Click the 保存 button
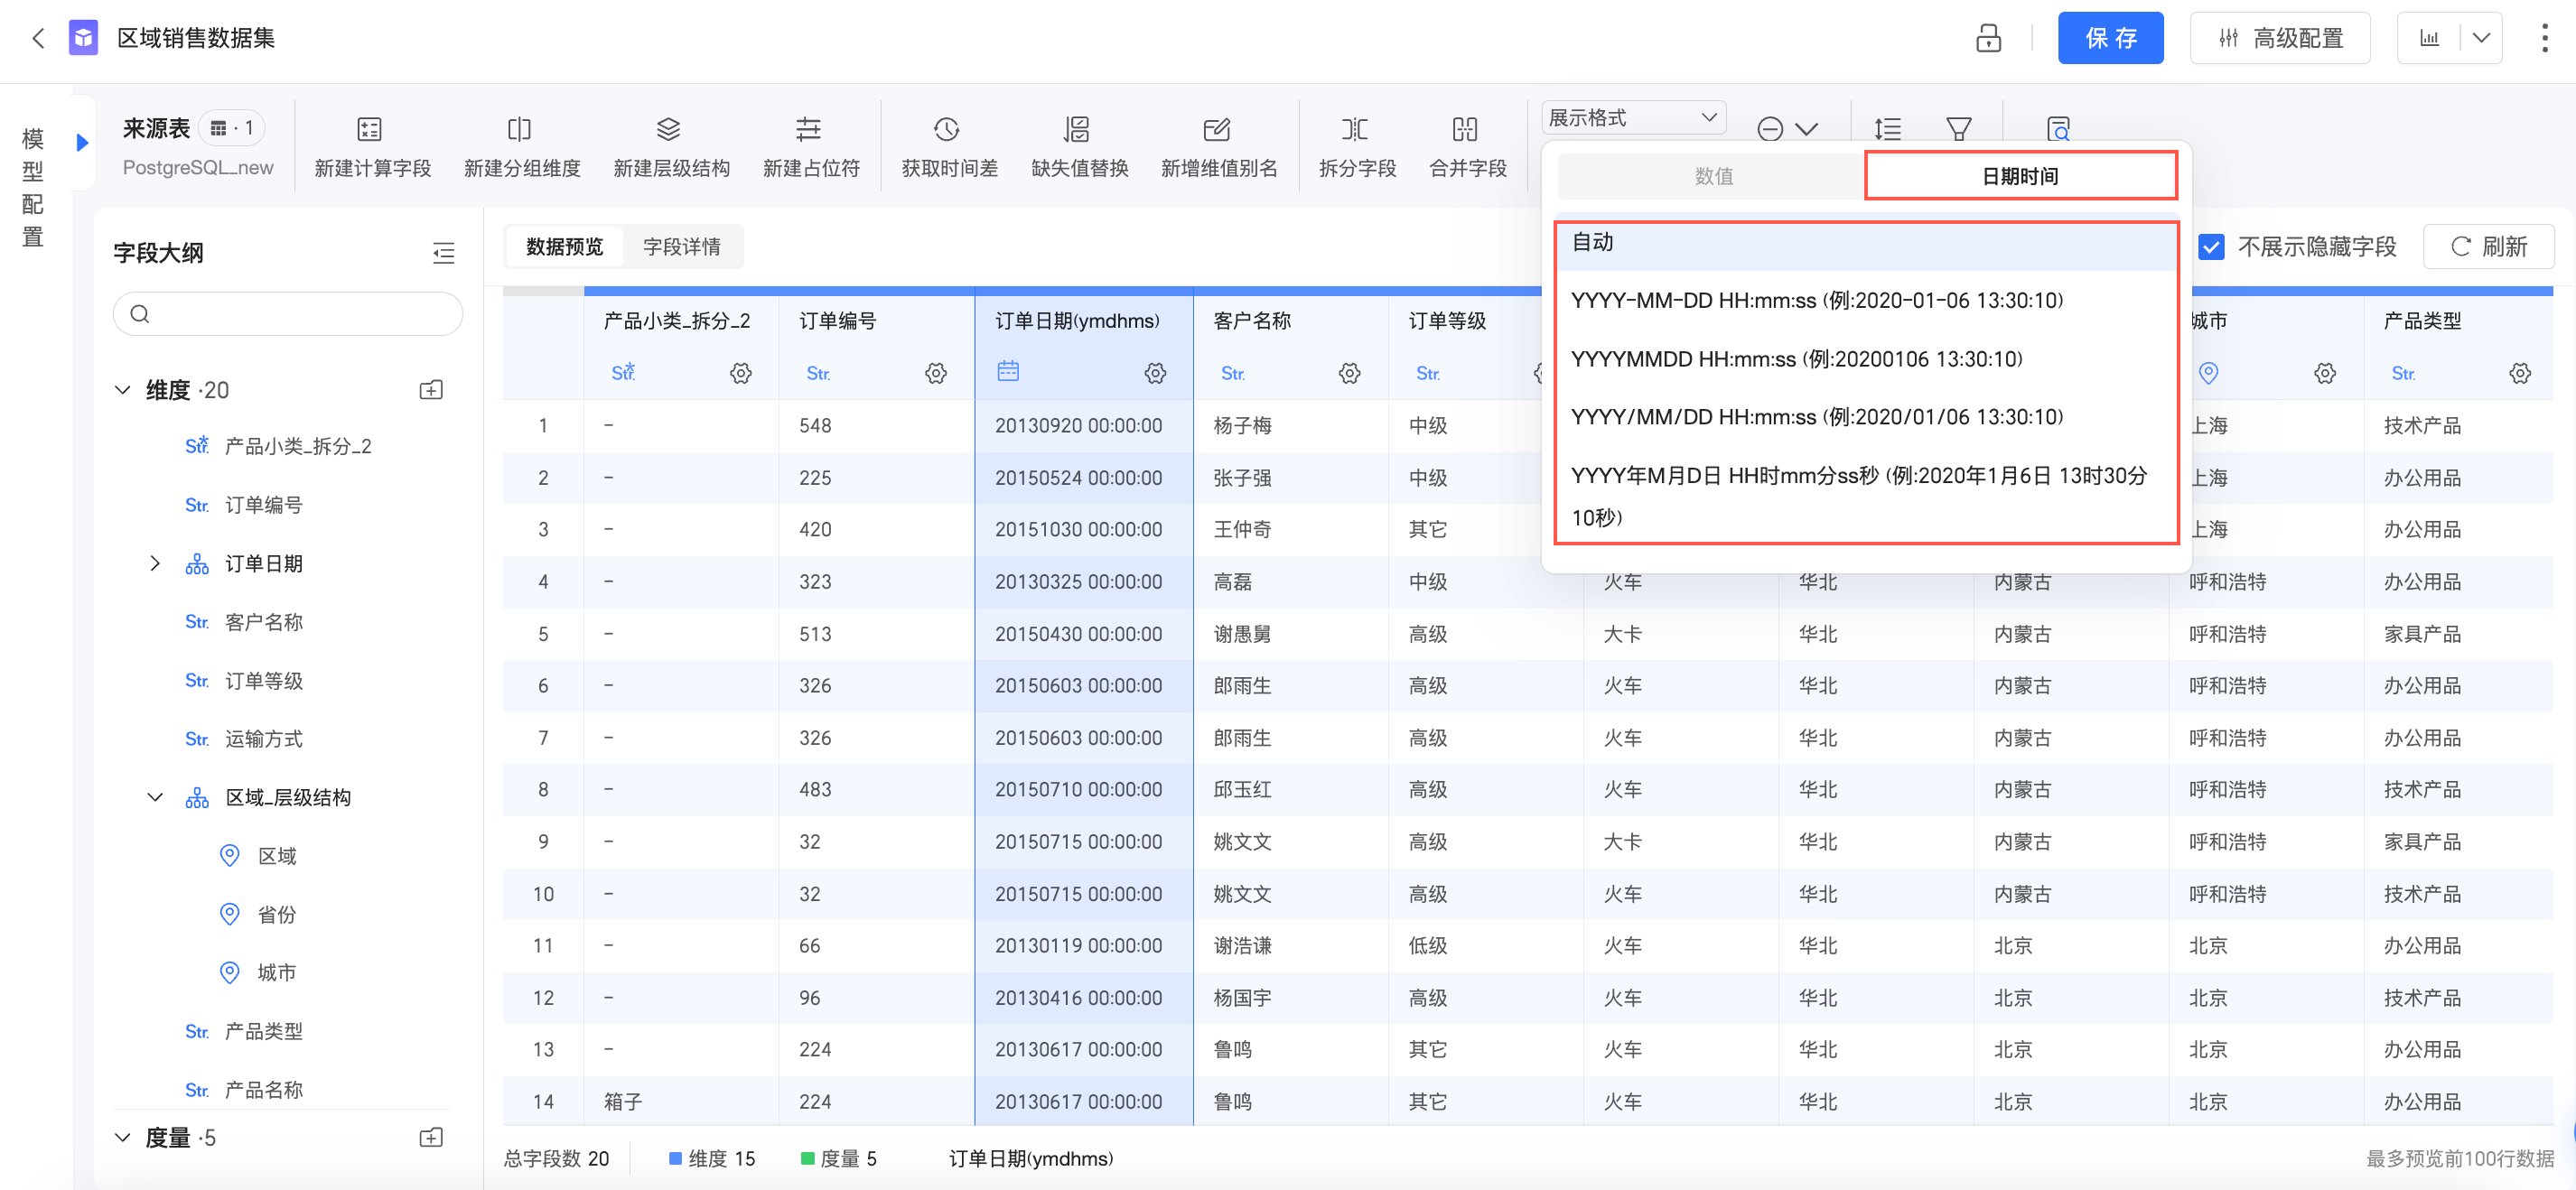 tap(2110, 39)
